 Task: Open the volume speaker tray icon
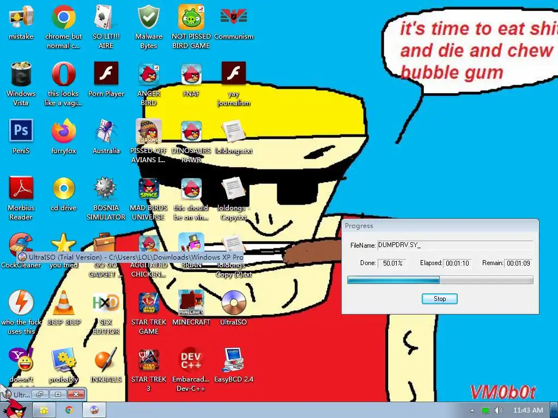(x=498, y=410)
